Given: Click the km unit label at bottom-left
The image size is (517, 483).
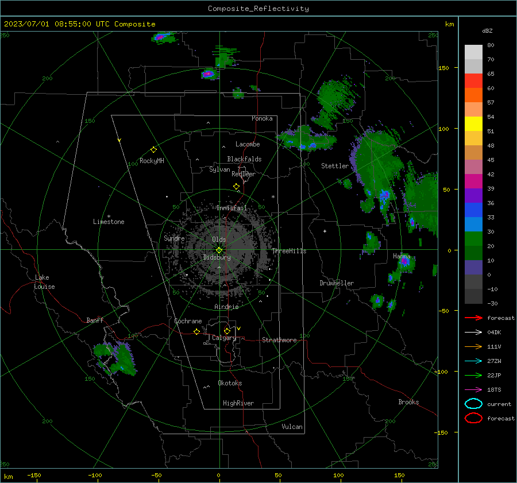Looking at the screenshot, I should (9, 477).
